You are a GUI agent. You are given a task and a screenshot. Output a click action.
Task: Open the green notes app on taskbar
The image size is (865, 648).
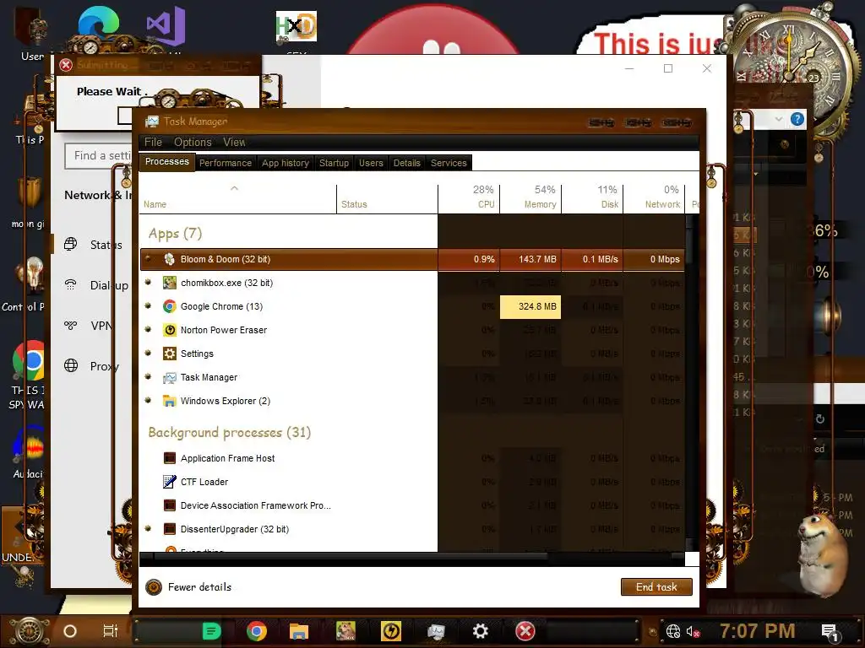(x=211, y=631)
